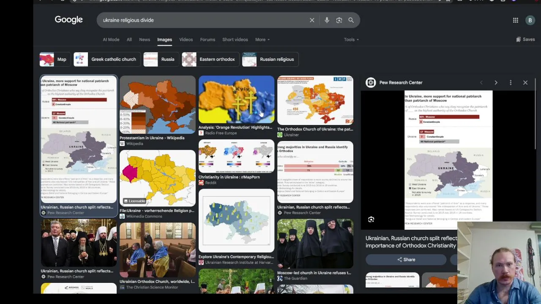Filter images by the Russia chip
The height and width of the screenshot is (304, 541).
(x=161, y=60)
